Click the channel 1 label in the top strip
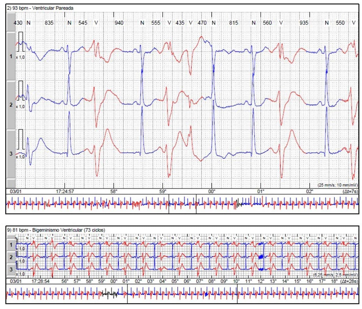Screen dimensions: 362x309 (11, 56)
